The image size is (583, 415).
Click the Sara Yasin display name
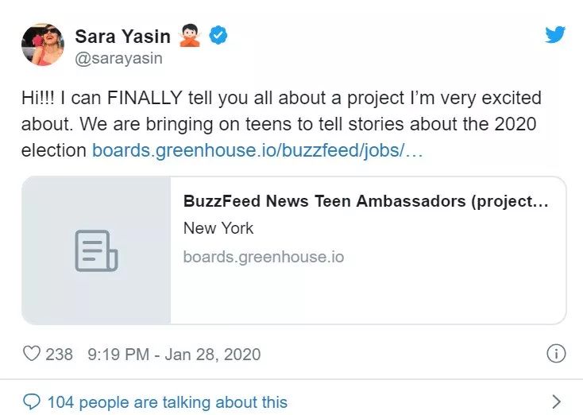pos(122,36)
